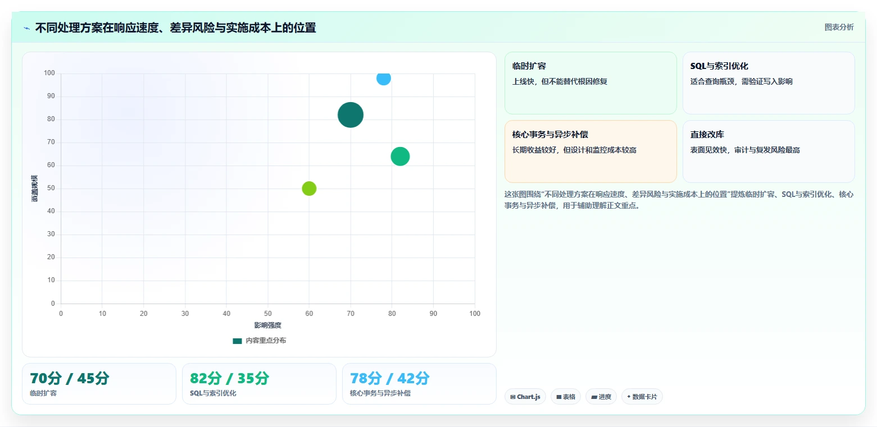Click the Chart.js tag
Viewport: 877px width, 427px height.
coord(525,397)
